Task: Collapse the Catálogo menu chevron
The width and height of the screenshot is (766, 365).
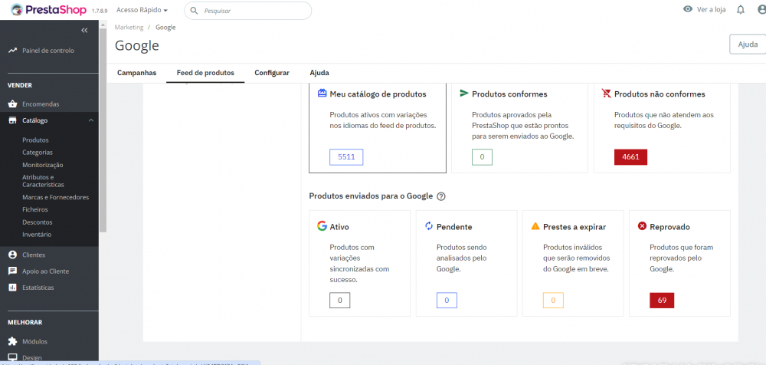Action: pyautogui.click(x=91, y=120)
